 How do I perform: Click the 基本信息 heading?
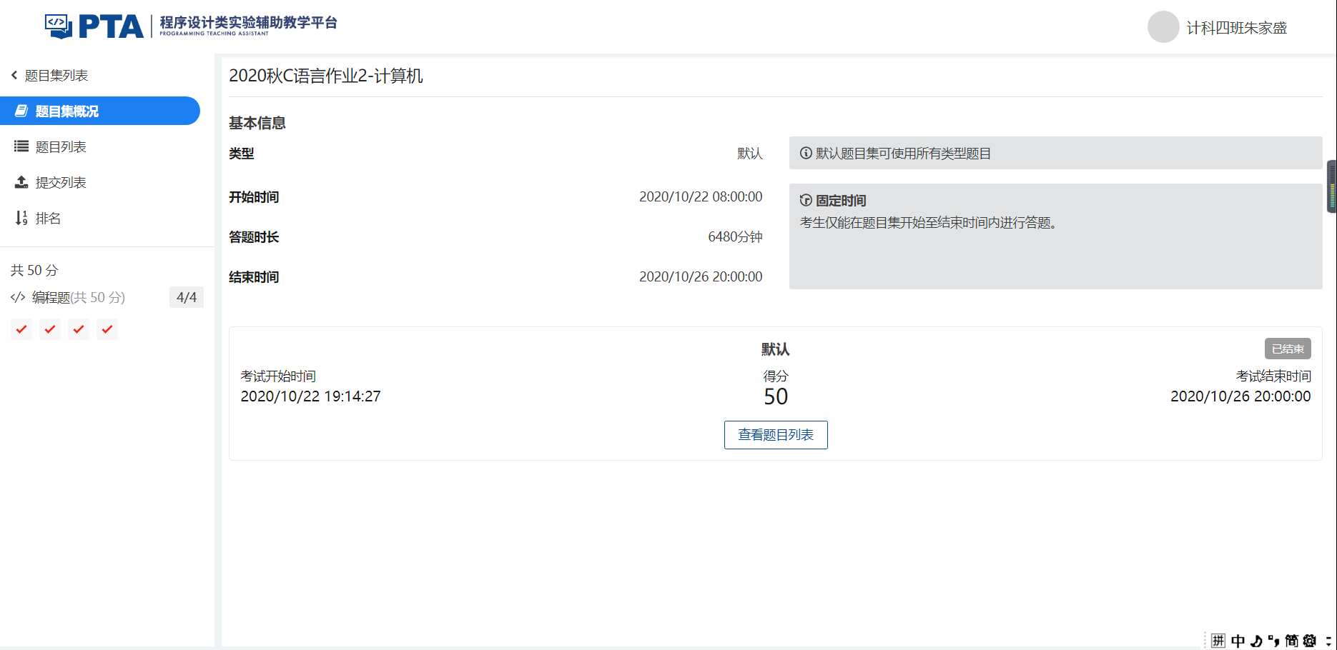[257, 123]
